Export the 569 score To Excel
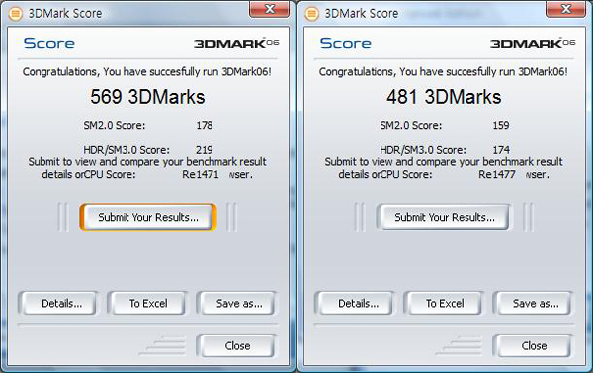This screenshot has height=373, width=593. point(148,303)
